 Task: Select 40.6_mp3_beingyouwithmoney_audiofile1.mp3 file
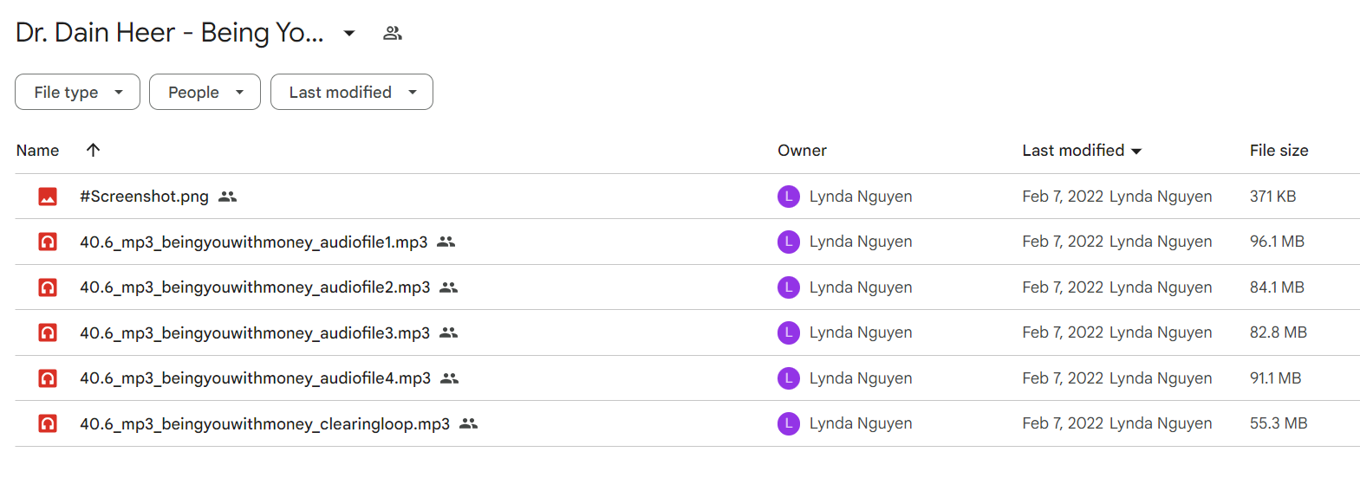253,242
